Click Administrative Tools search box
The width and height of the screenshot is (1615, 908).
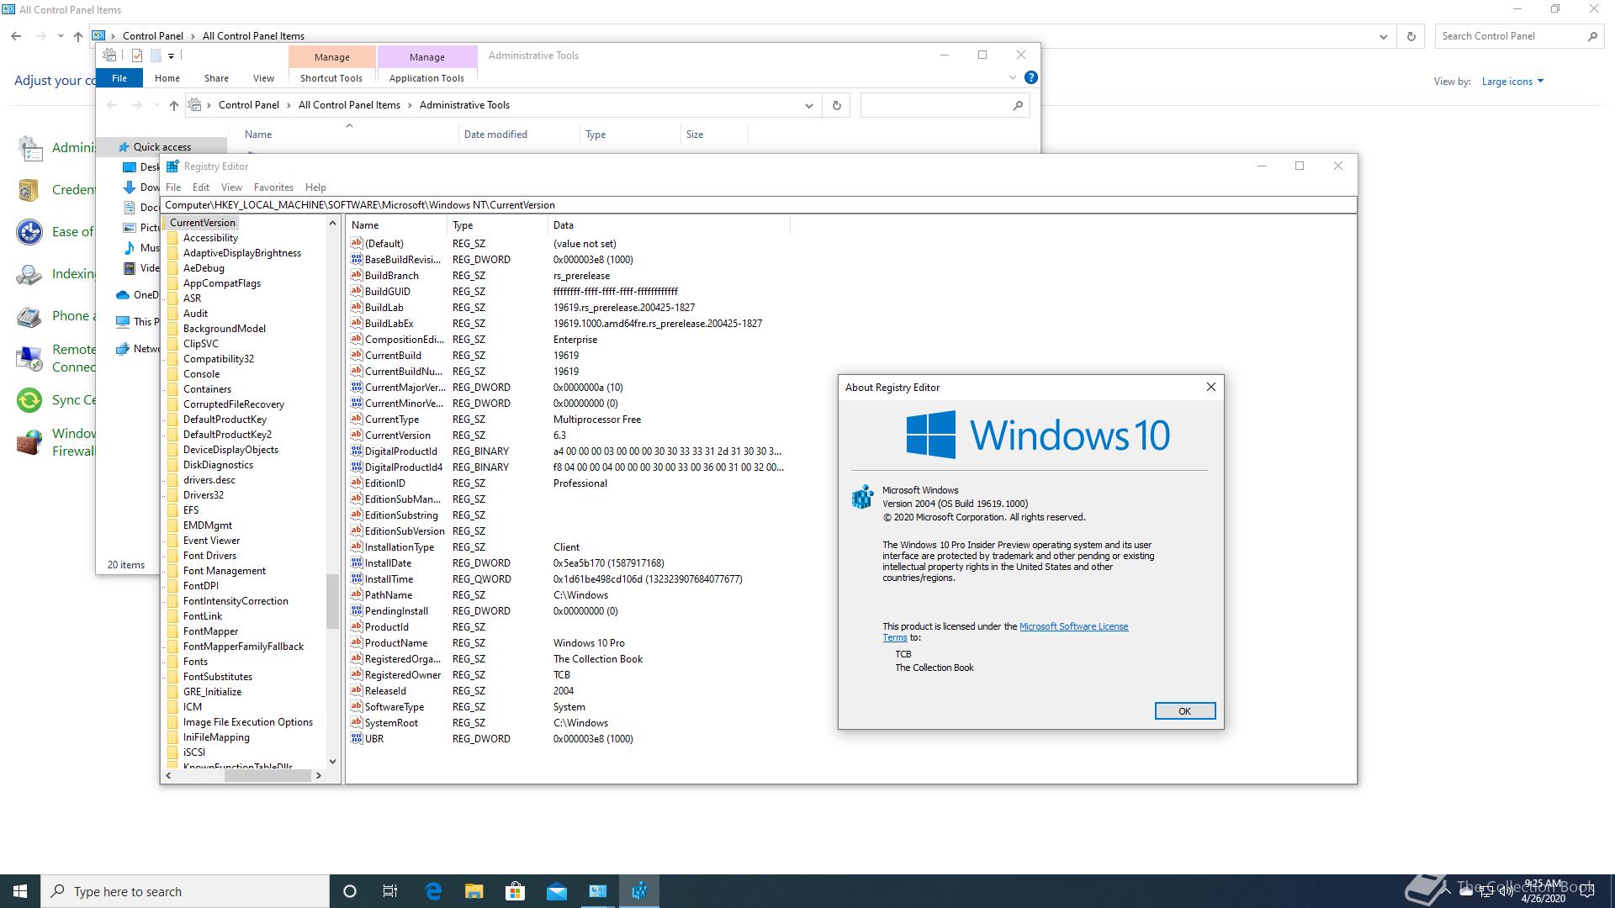pos(945,105)
